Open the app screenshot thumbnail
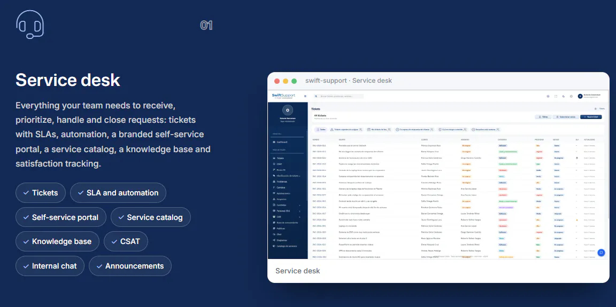Image resolution: width=616 pixels, height=307 pixels. coord(438,175)
